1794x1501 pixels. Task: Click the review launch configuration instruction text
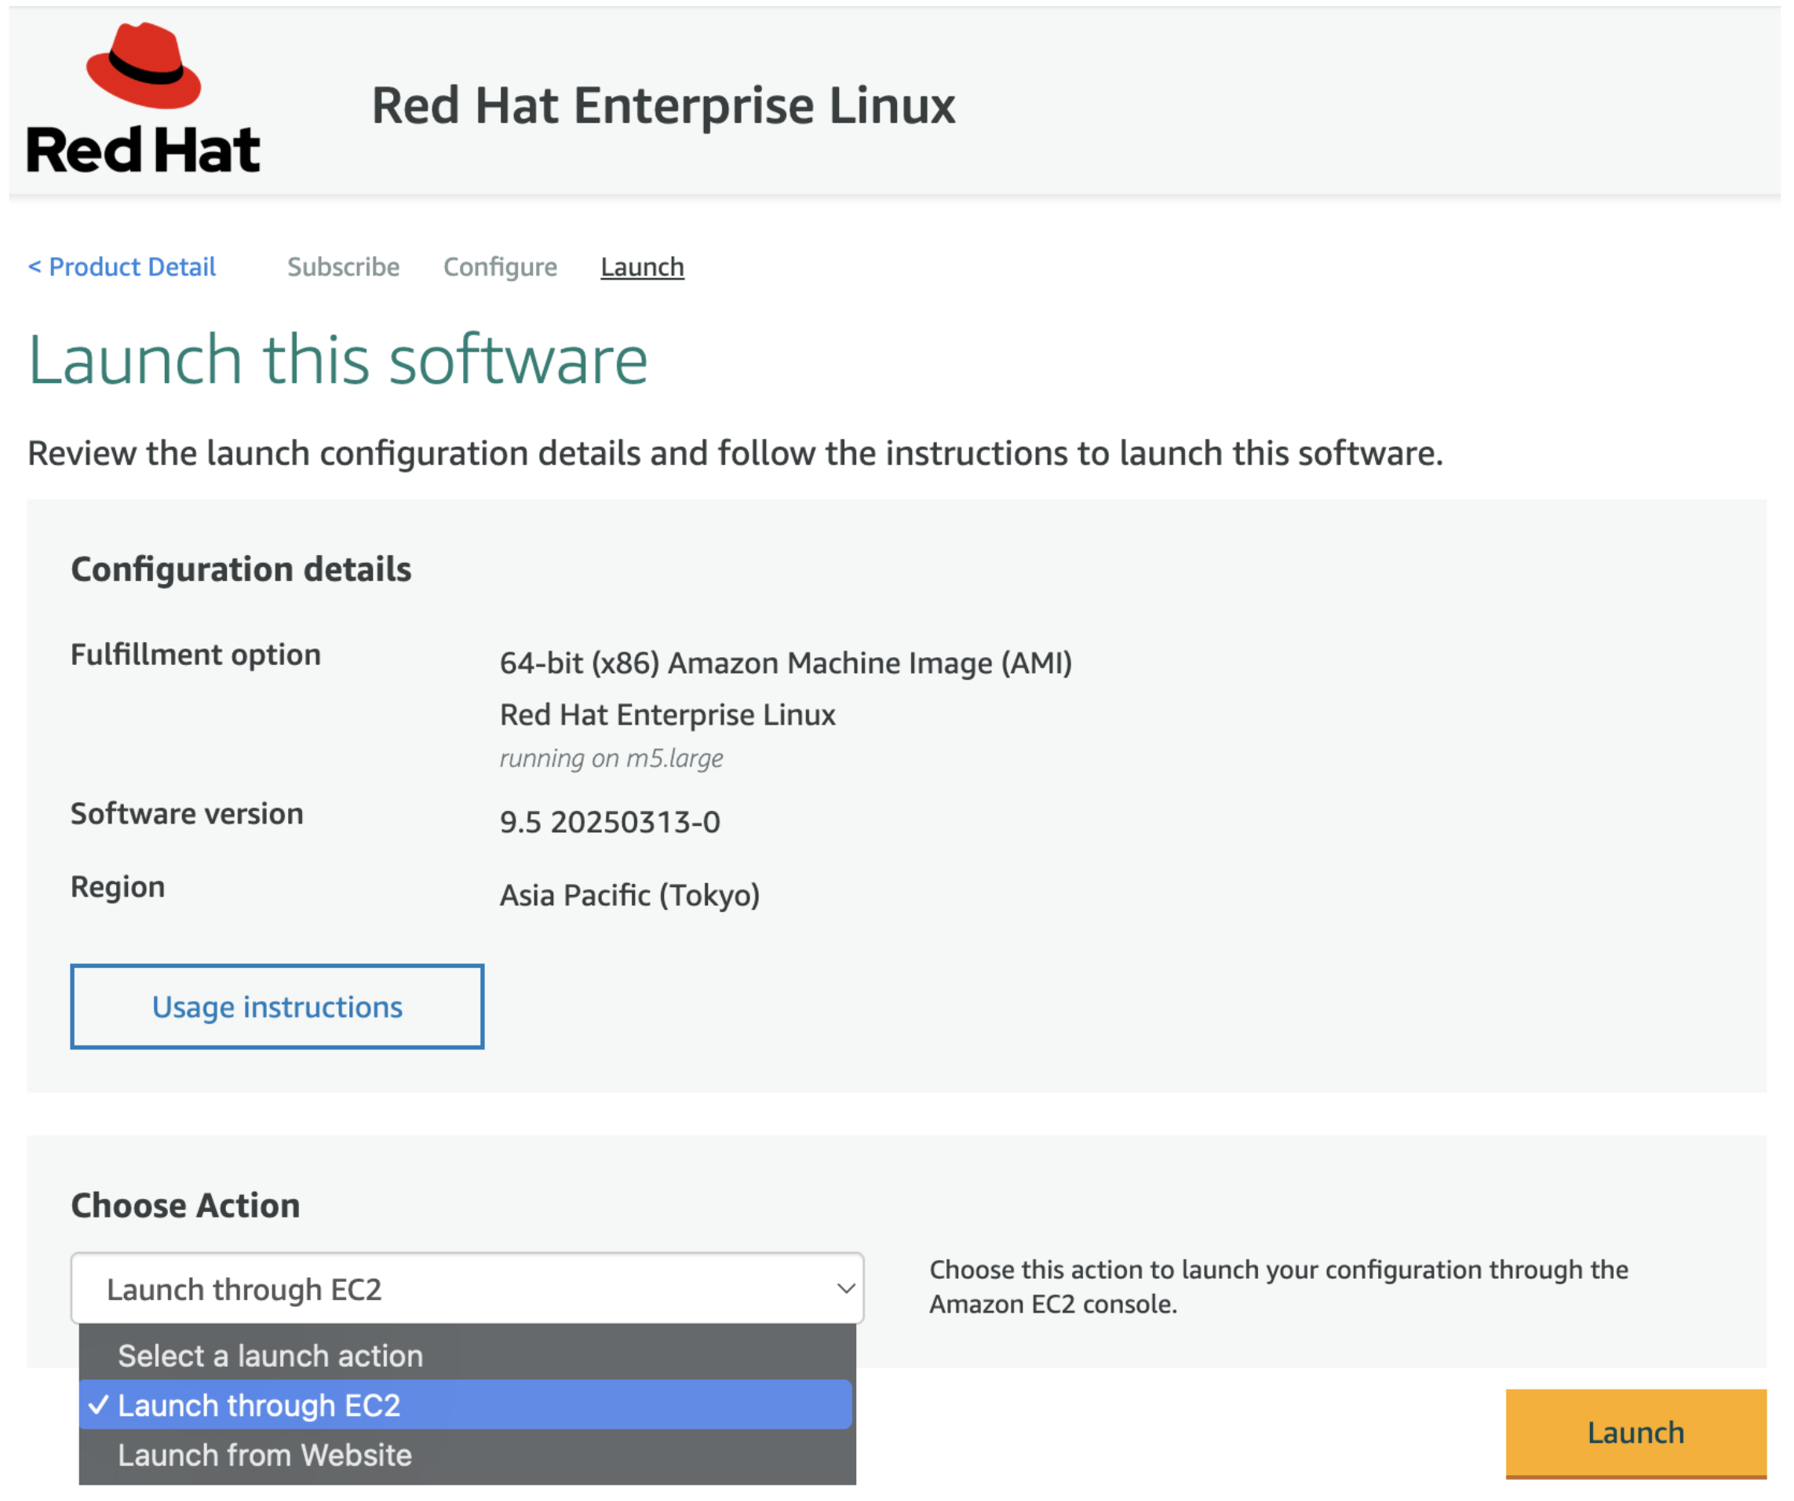[735, 454]
